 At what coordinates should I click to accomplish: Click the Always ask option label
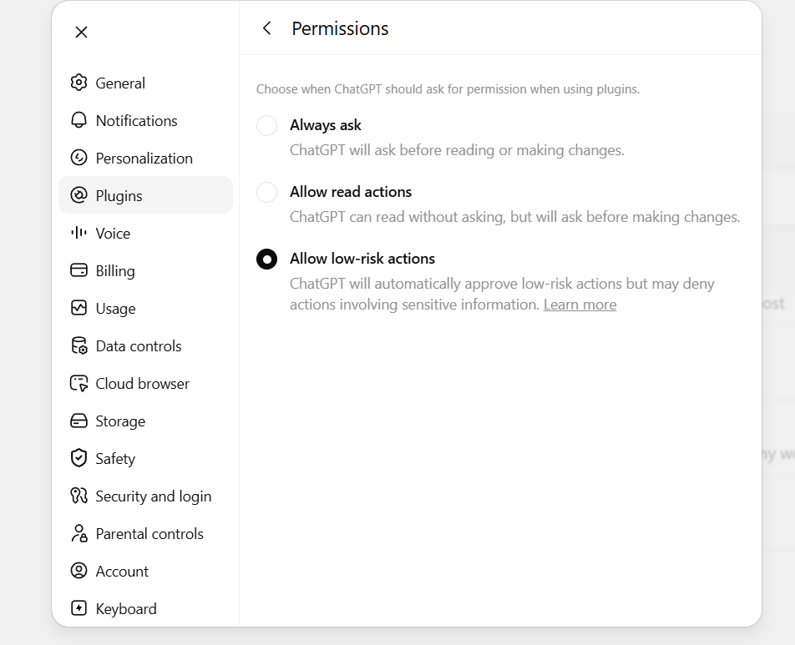point(326,125)
